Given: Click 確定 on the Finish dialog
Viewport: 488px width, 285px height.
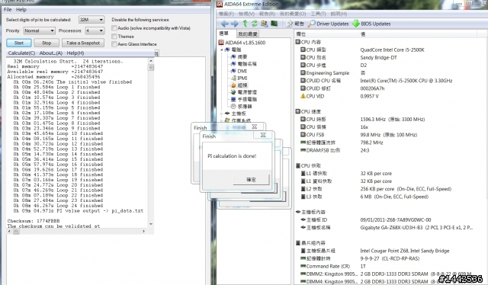Looking at the screenshot, I should [x=251, y=180].
